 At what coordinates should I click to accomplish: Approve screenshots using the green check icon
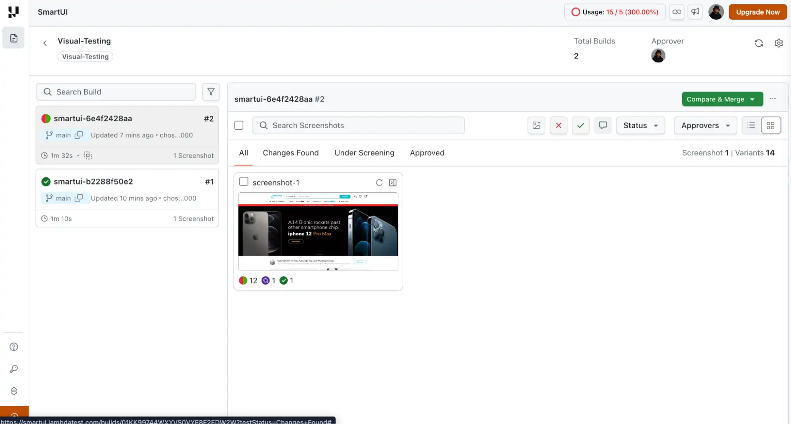(580, 125)
